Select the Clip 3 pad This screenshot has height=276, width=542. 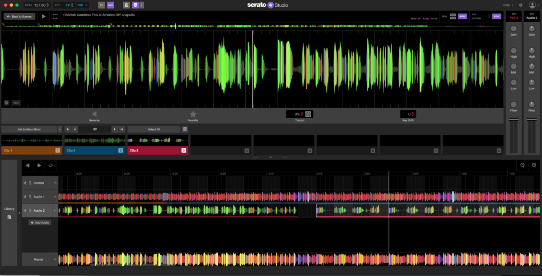point(158,145)
